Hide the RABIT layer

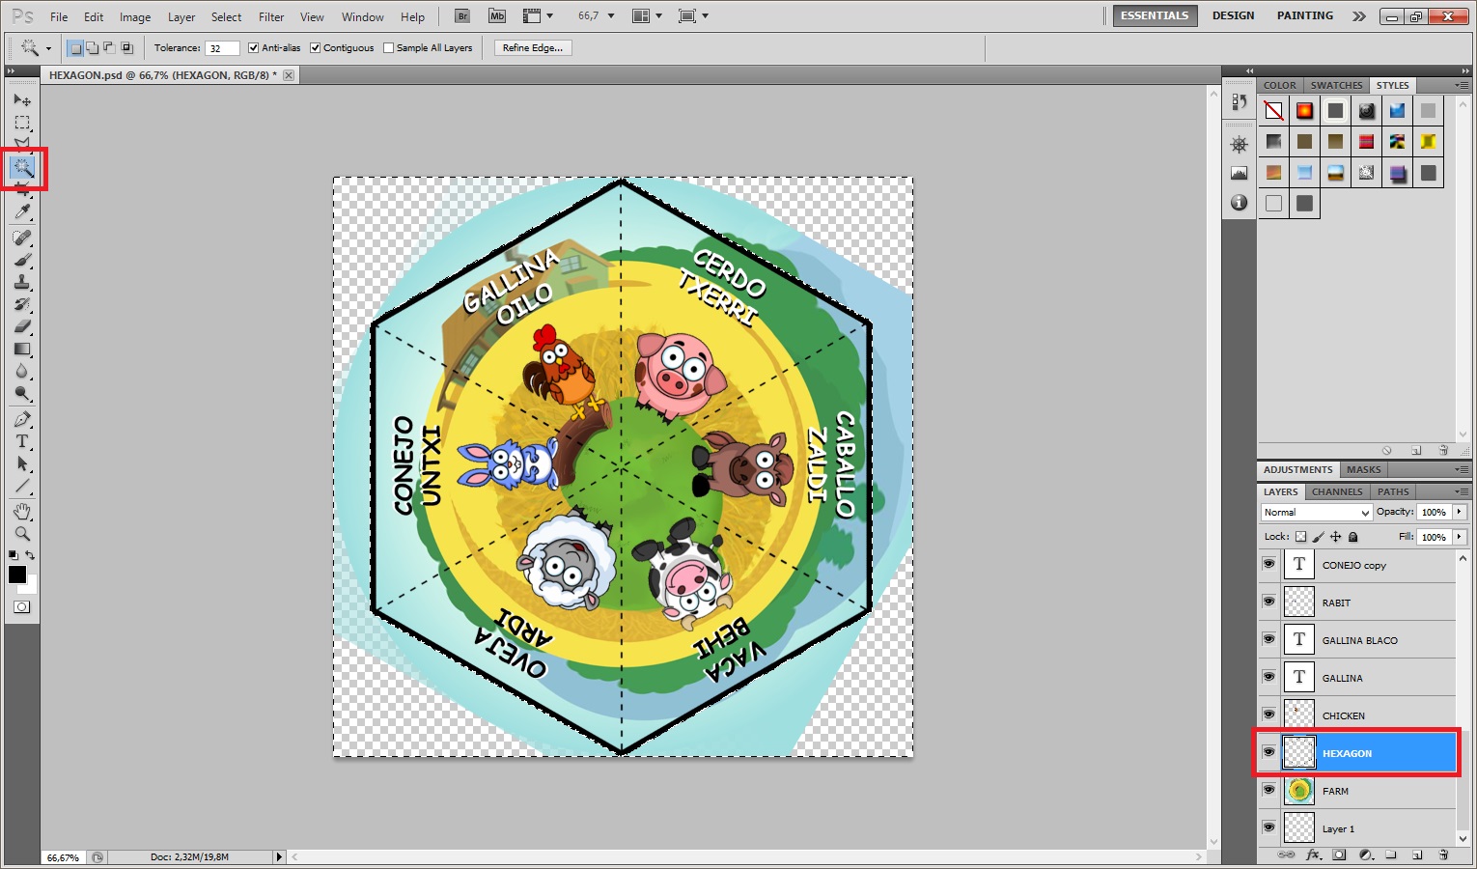(1268, 602)
